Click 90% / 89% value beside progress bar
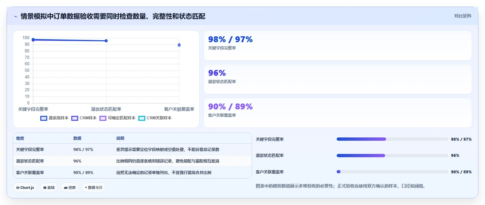The height and width of the screenshot is (205, 485). [x=461, y=172]
